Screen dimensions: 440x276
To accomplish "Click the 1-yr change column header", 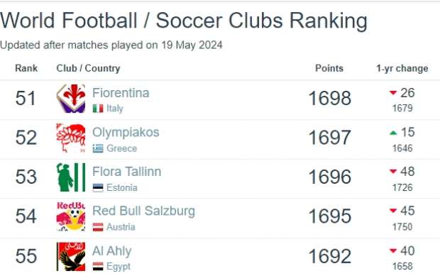I will tap(402, 68).
